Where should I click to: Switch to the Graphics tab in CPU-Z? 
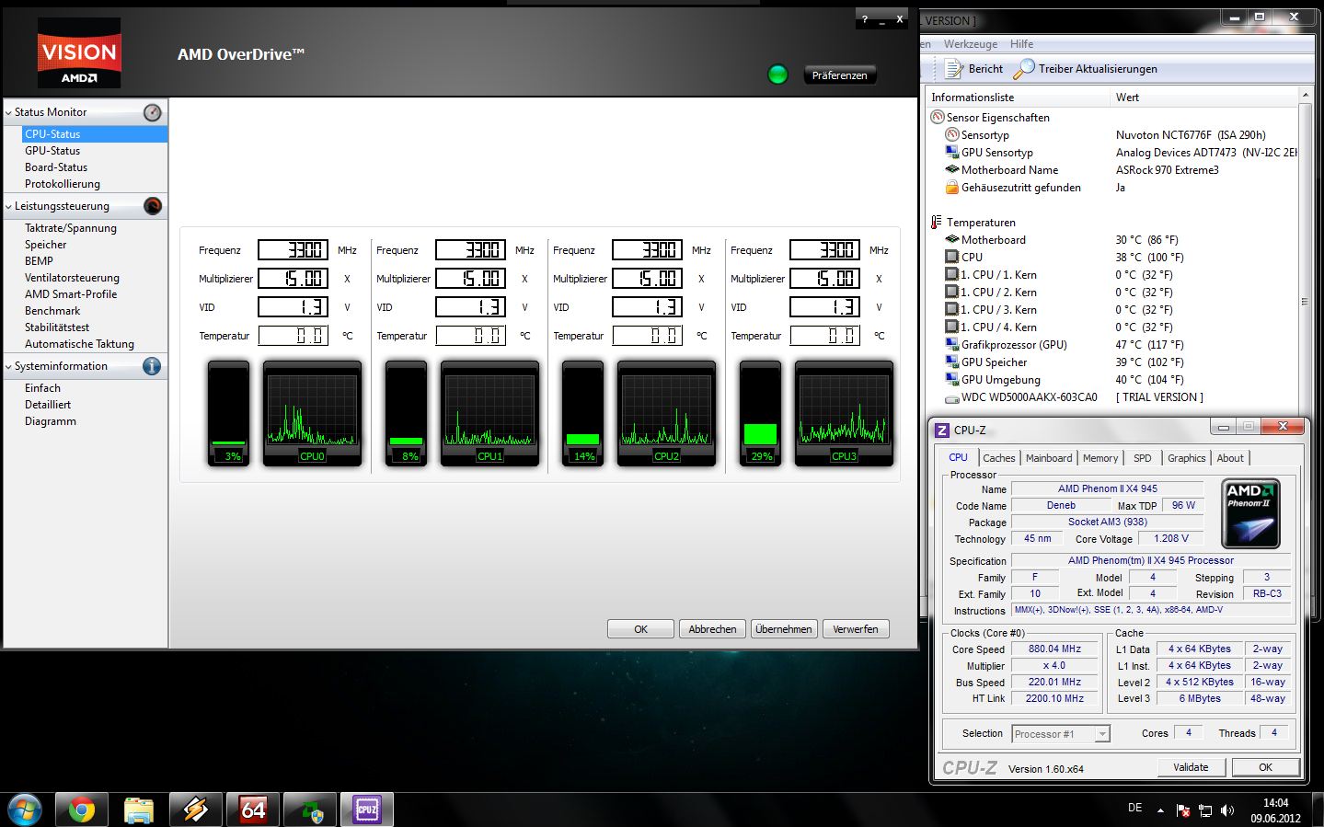(x=1186, y=458)
